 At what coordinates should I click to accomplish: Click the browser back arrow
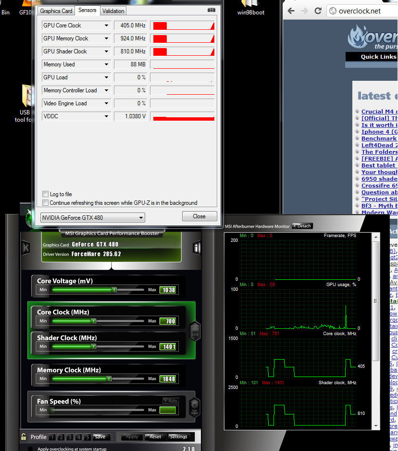(291, 11)
